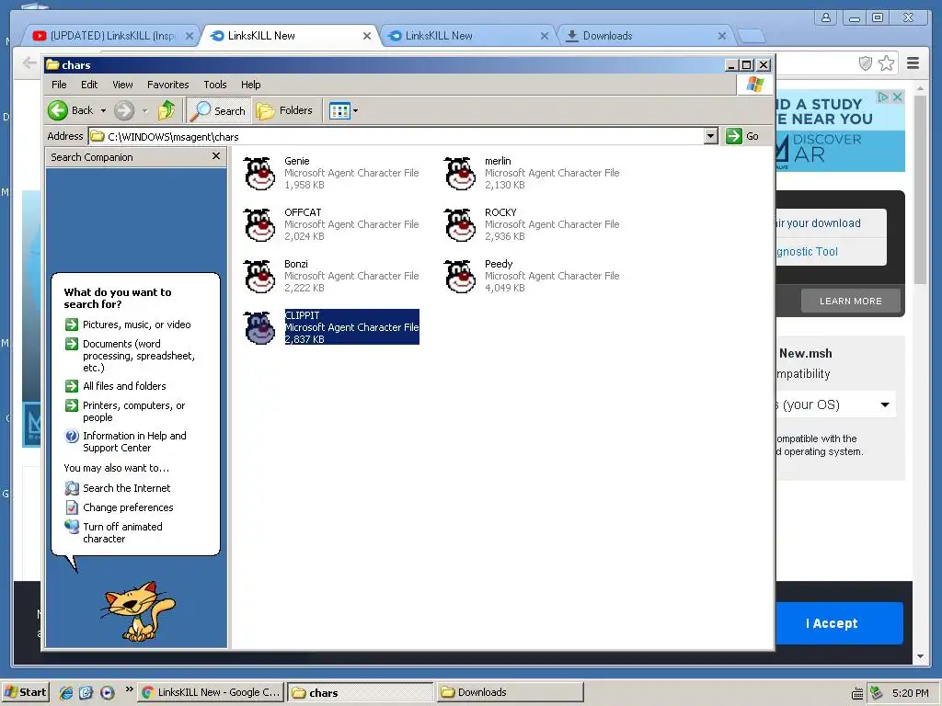
Task: Click the animated cat search character
Action: coord(138,610)
